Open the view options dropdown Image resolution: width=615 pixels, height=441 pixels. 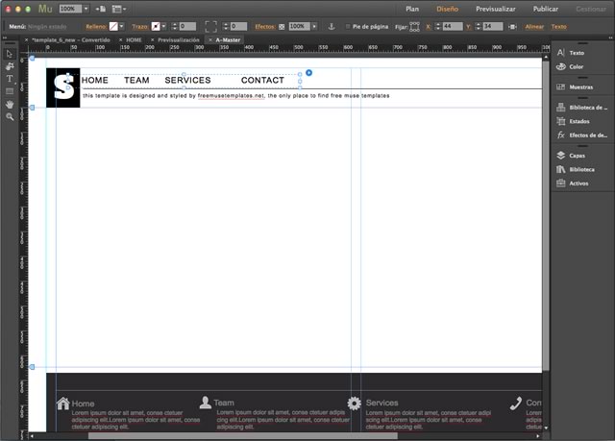tap(119, 9)
